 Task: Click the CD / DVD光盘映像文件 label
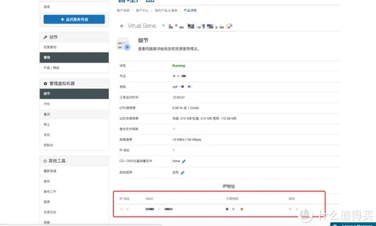(136, 161)
